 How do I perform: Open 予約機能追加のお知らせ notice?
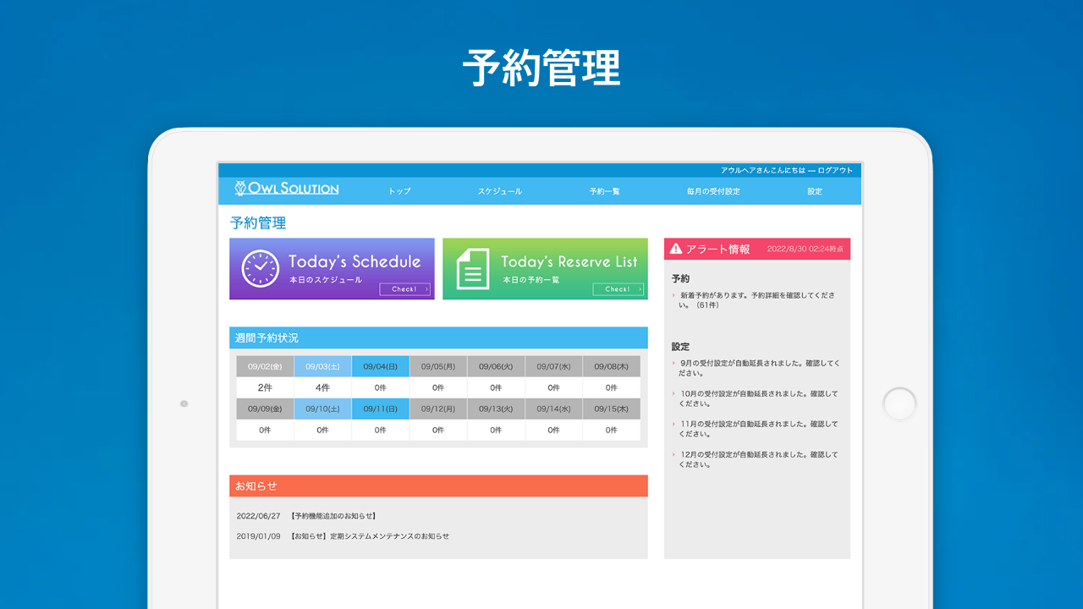click(333, 516)
